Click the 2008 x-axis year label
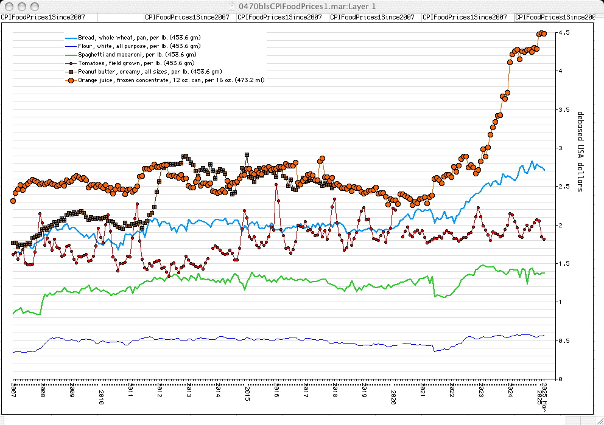The image size is (604, 425). point(43,390)
